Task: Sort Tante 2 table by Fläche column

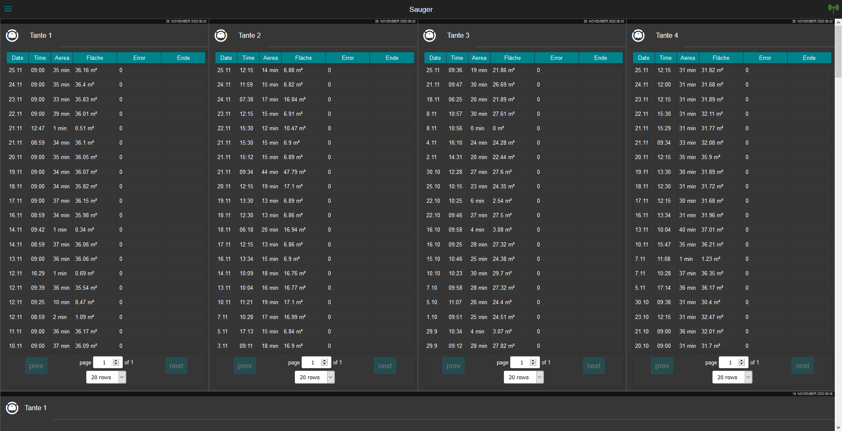Action: (303, 58)
